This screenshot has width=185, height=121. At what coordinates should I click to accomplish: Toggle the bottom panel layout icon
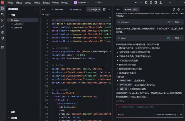[x=151, y=3]
